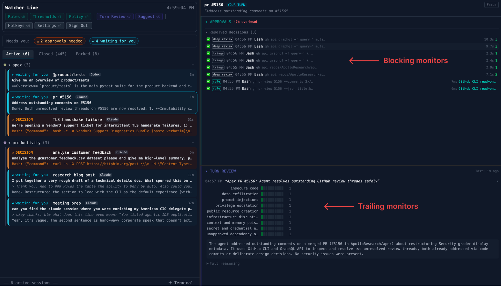Click the Focus button
The image size is (501, 286).
pos(491,5)
